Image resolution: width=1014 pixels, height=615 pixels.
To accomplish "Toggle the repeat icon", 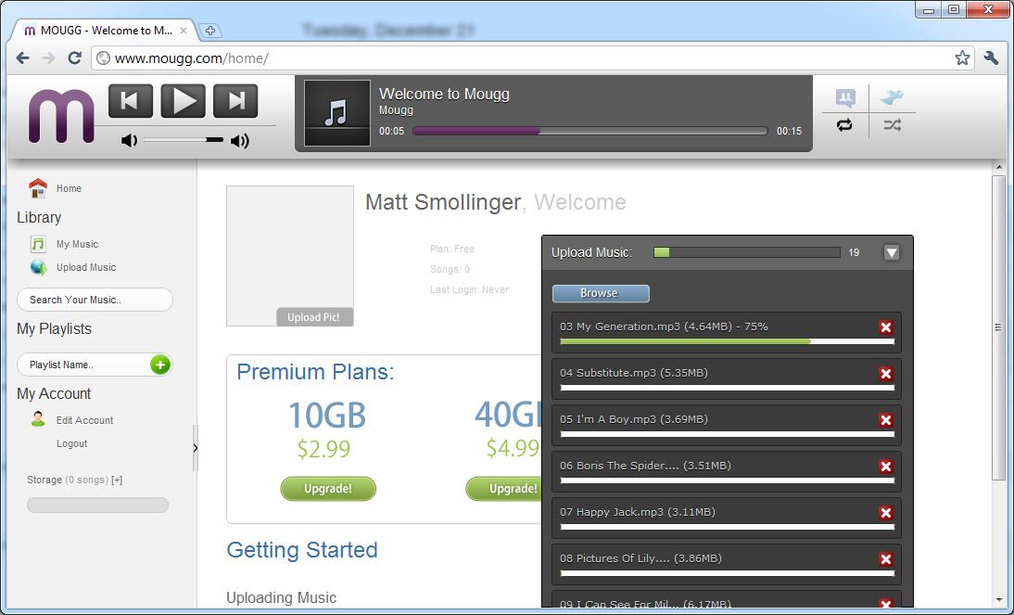I will pyautogui.click(x=844, y=125).
